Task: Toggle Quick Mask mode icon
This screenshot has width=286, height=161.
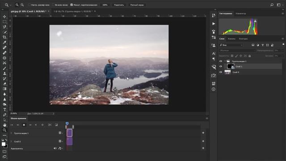Action: (x=4, y=152)
